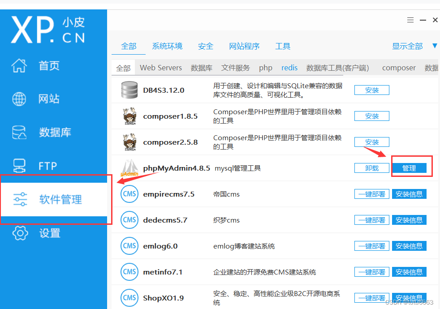Click the 网站 globe icon
Image resolution: width=440 pixels, height=309 pixels.
[x=19, y=99]
